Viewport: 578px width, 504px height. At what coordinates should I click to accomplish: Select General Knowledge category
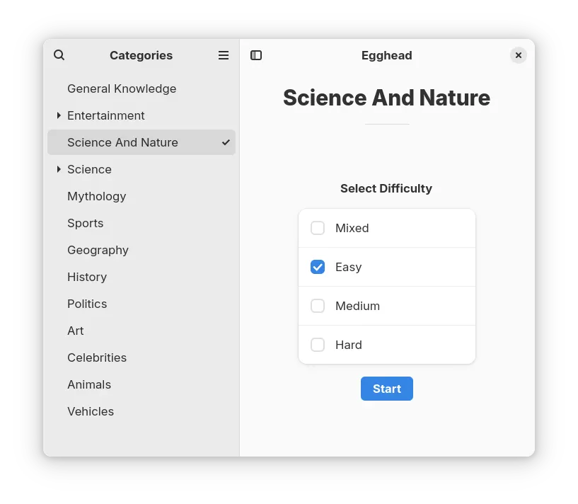tap(141, 88)
